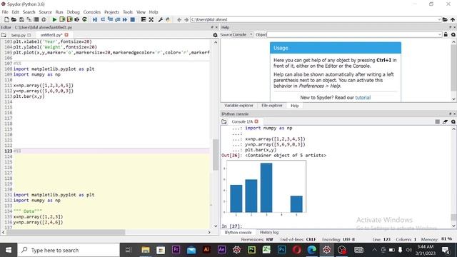The height and width of the screenshot is (257, 457).
Task: Open File Explorer from the taskbar
Action: coord(146,250)
